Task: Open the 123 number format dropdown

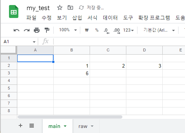Action: 128,30
